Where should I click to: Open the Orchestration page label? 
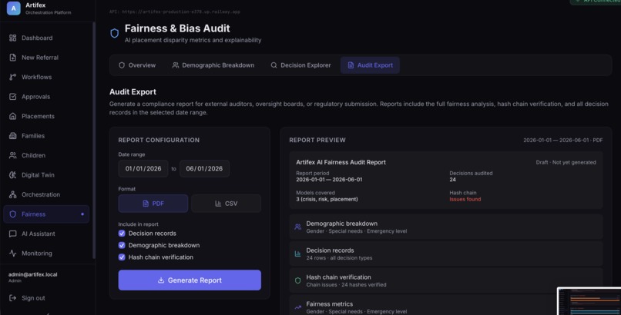click(41, 194)
